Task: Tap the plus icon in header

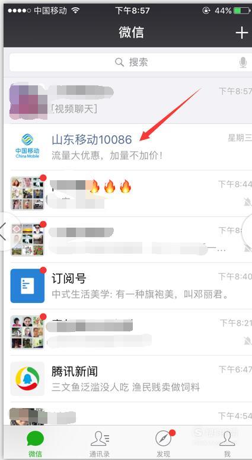Action: pos(242,32)
